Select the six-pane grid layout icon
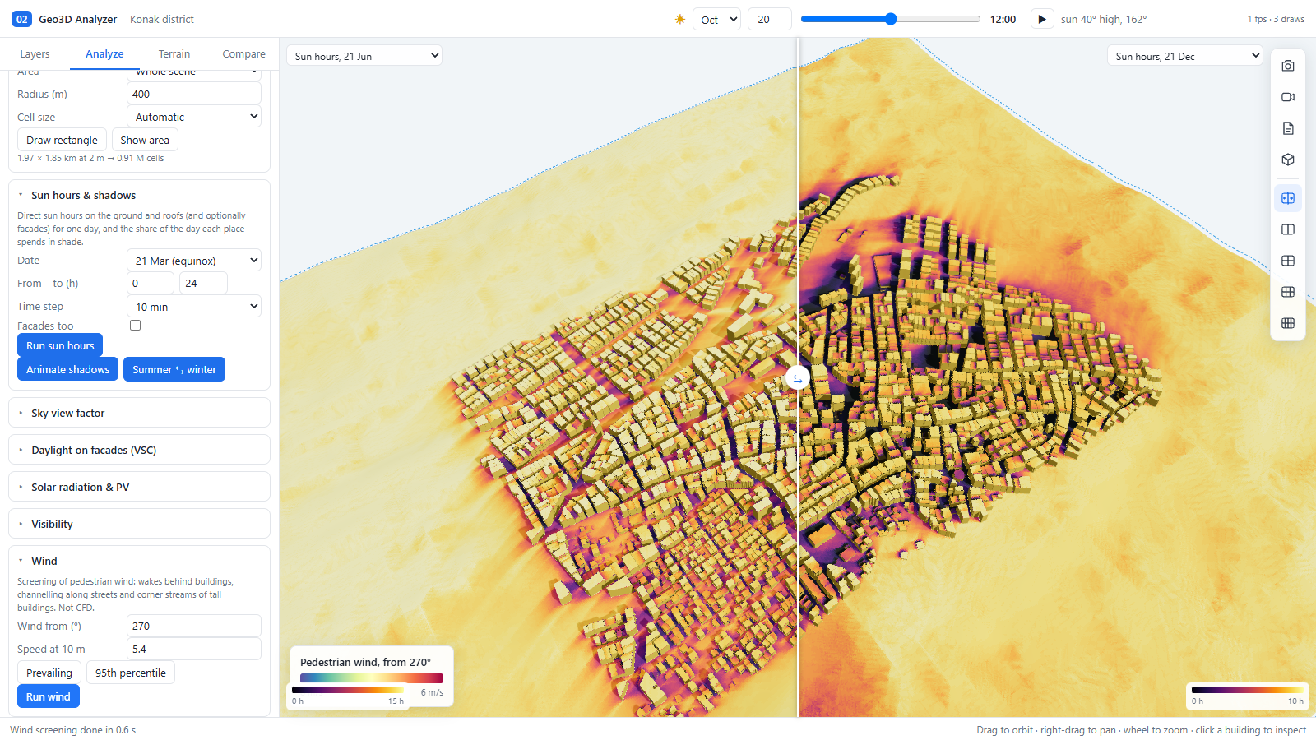This screenshot has height=740, width=1316. (1288, 292)
